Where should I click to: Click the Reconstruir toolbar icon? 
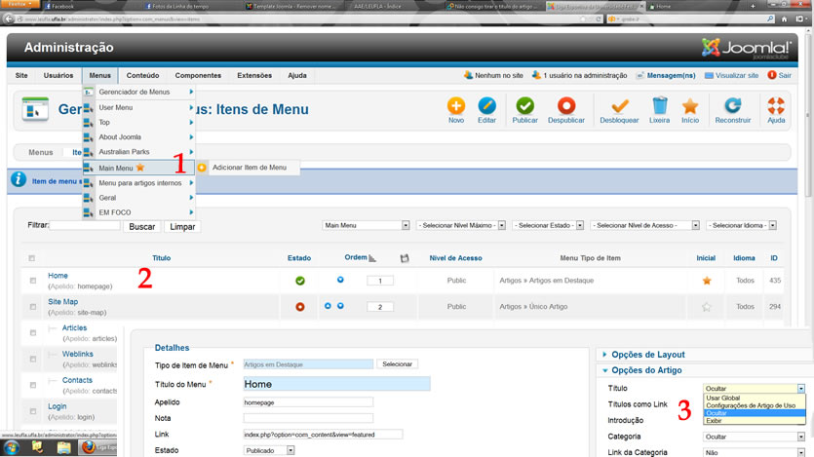(x=732, y=105)
